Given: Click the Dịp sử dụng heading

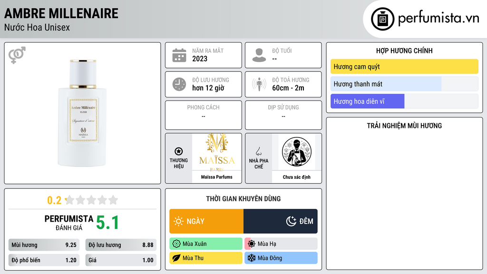Looking at the screenshot, I should point(283,108).
